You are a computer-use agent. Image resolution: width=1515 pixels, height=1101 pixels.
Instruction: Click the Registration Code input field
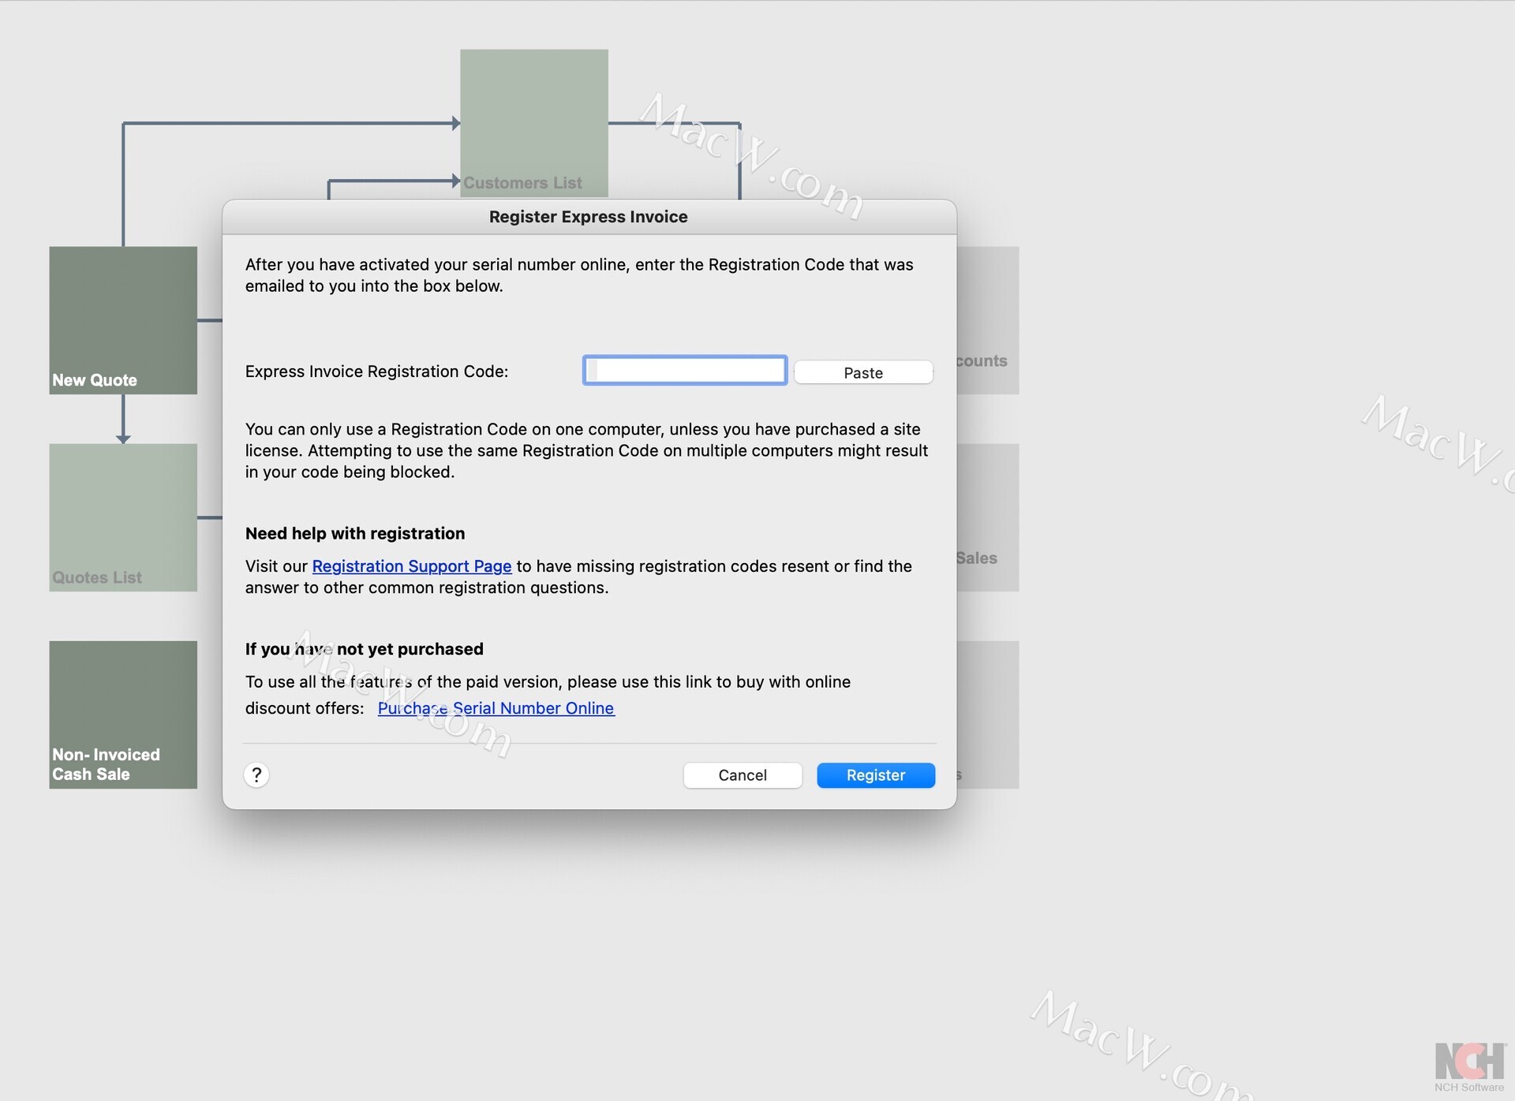point(685,371)
